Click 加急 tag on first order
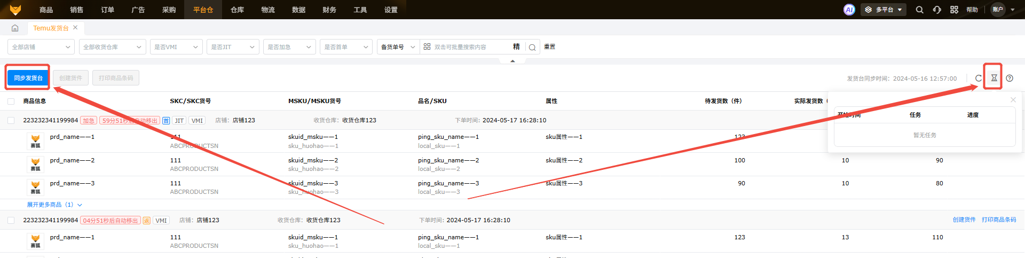1025x258 pixels. pos(89,121)
